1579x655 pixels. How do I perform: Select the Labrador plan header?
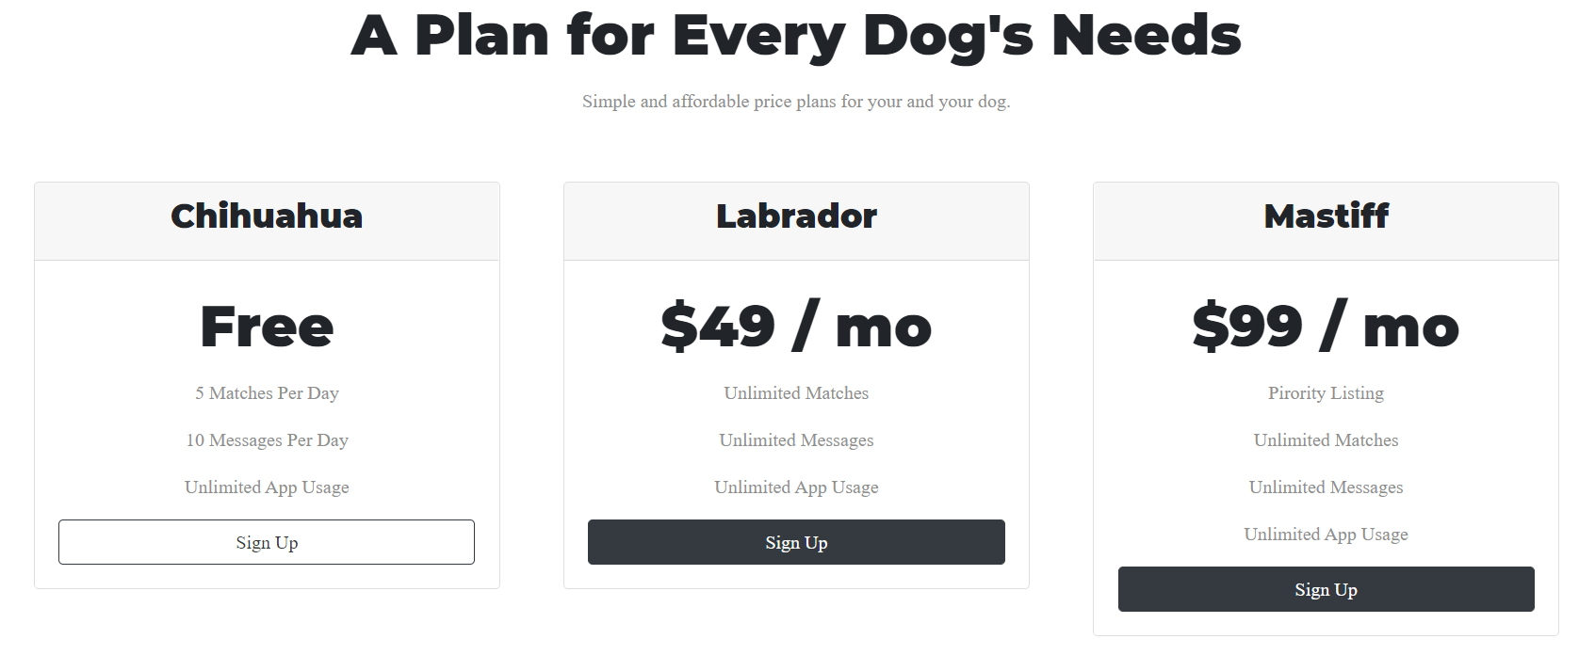click(796, 216)
